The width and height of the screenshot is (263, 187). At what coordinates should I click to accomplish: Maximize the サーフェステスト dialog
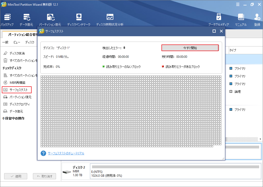pyautogui.click(x=214, y=31)
